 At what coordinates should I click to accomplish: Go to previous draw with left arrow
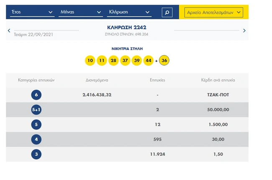tap(9, 30)
